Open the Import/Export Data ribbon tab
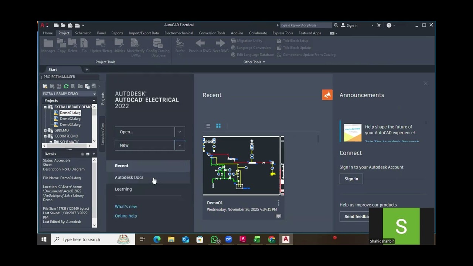 [x=144, y=33]
